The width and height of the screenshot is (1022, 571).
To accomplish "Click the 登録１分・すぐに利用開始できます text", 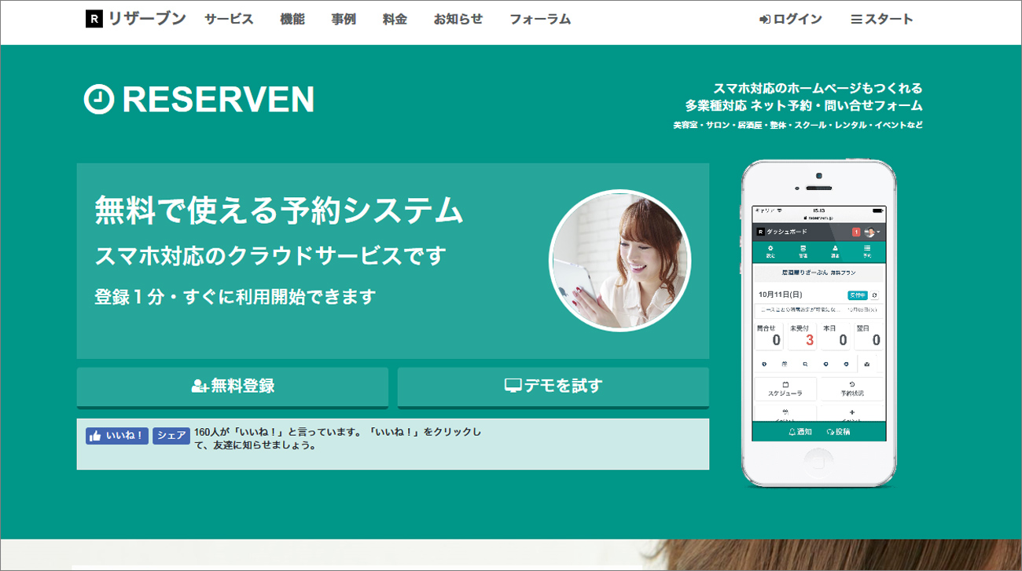I will [235, 297].
